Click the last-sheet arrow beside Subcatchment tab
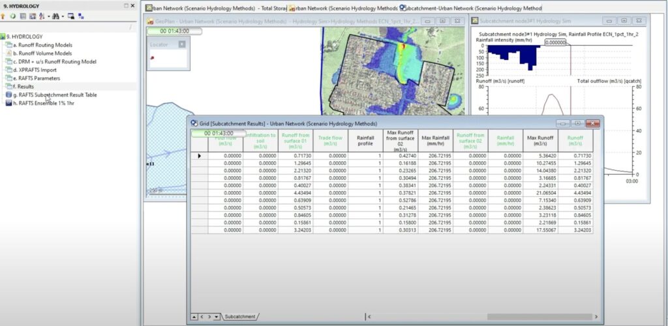Image resolution: width=668 pixels, height=326 pixels. point(217,316)
